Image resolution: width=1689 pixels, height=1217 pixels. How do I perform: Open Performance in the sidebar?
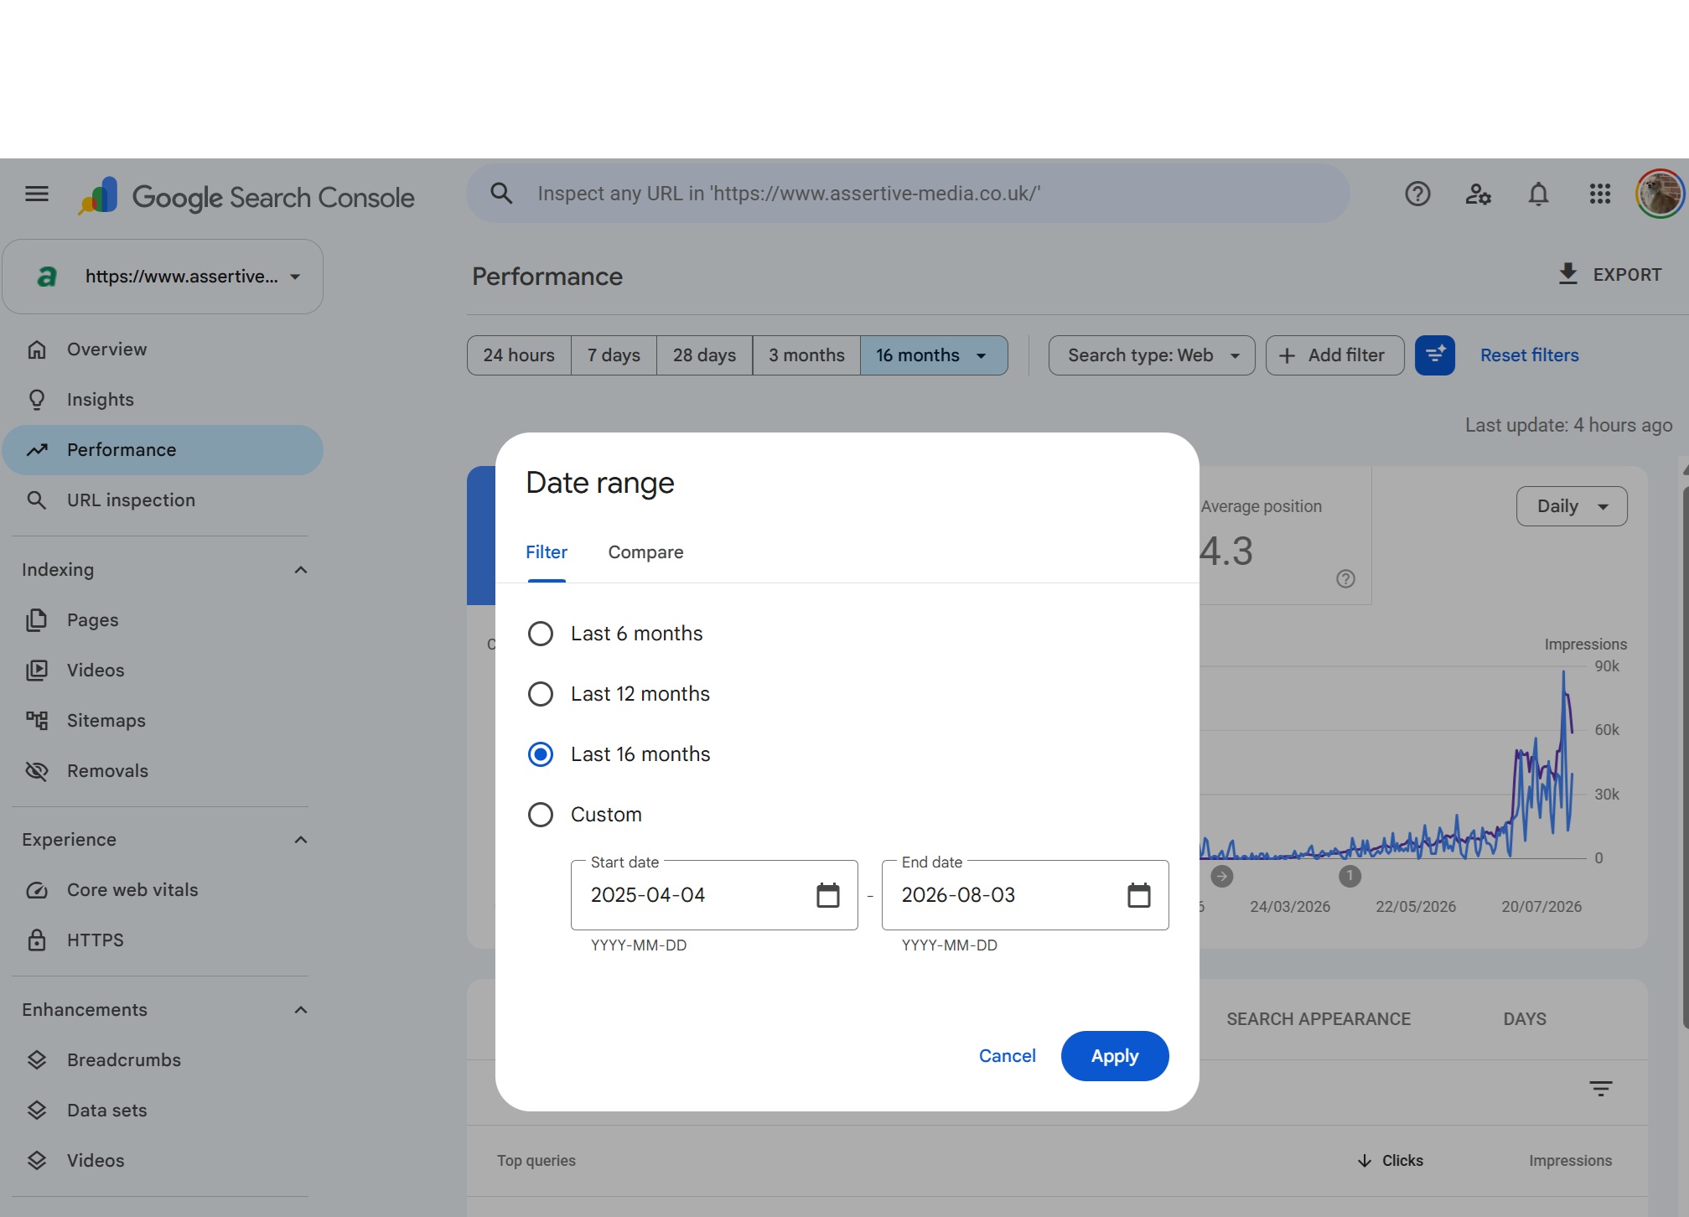pyautogui.click(x=163, y=450)
